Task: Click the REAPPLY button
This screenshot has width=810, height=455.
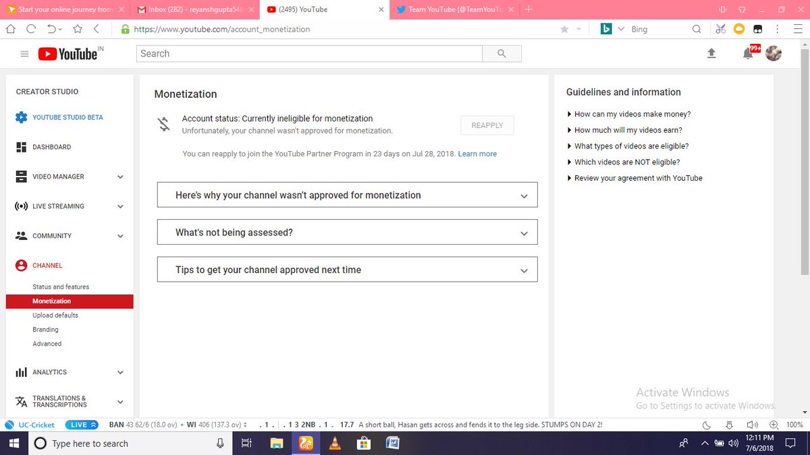Action: (487, 125)
